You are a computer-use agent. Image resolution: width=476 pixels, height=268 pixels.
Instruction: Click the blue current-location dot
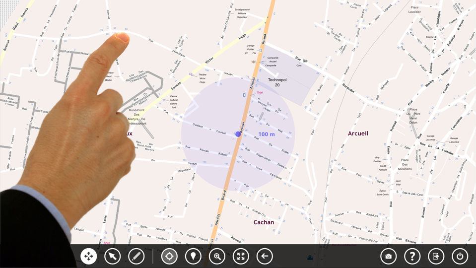[238, 134]
